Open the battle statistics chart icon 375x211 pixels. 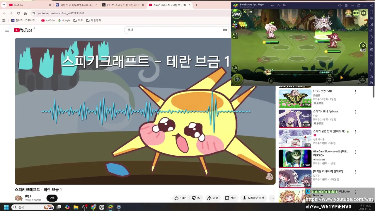click(235, 68)
